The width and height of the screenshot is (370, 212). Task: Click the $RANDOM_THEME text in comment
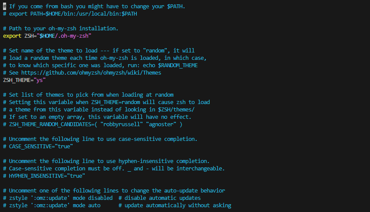(x=178, y=65)
